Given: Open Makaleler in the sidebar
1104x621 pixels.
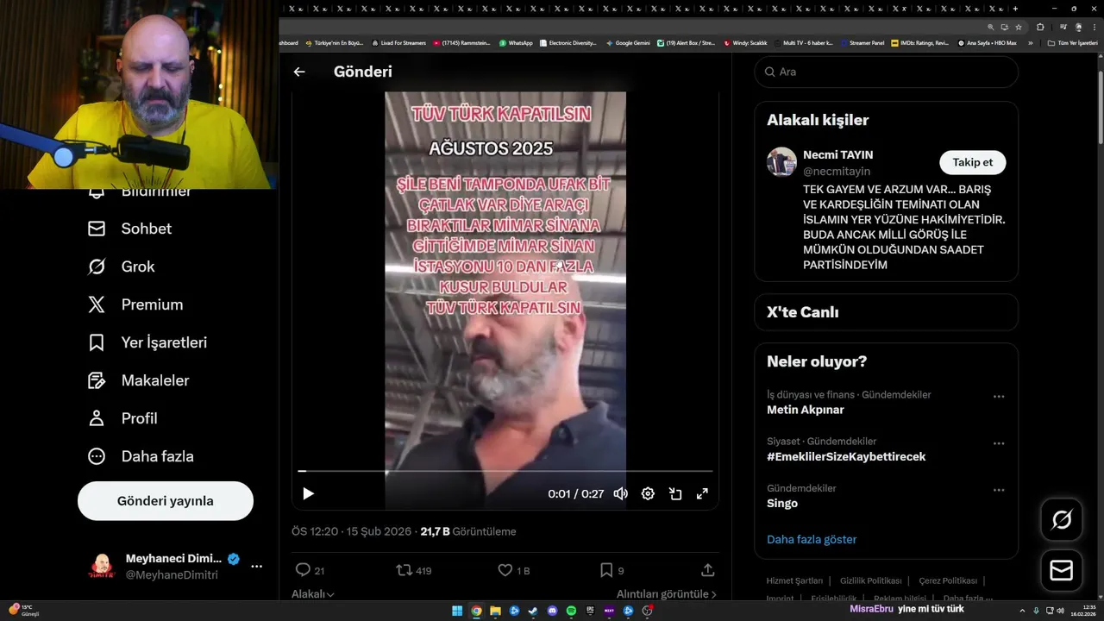Looking at the screenshot, I should click(x=138, y=380).
